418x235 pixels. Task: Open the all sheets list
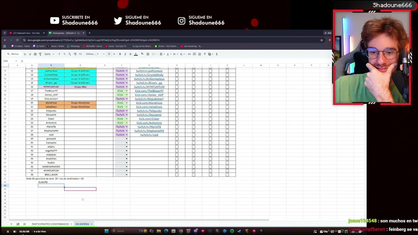24,224
